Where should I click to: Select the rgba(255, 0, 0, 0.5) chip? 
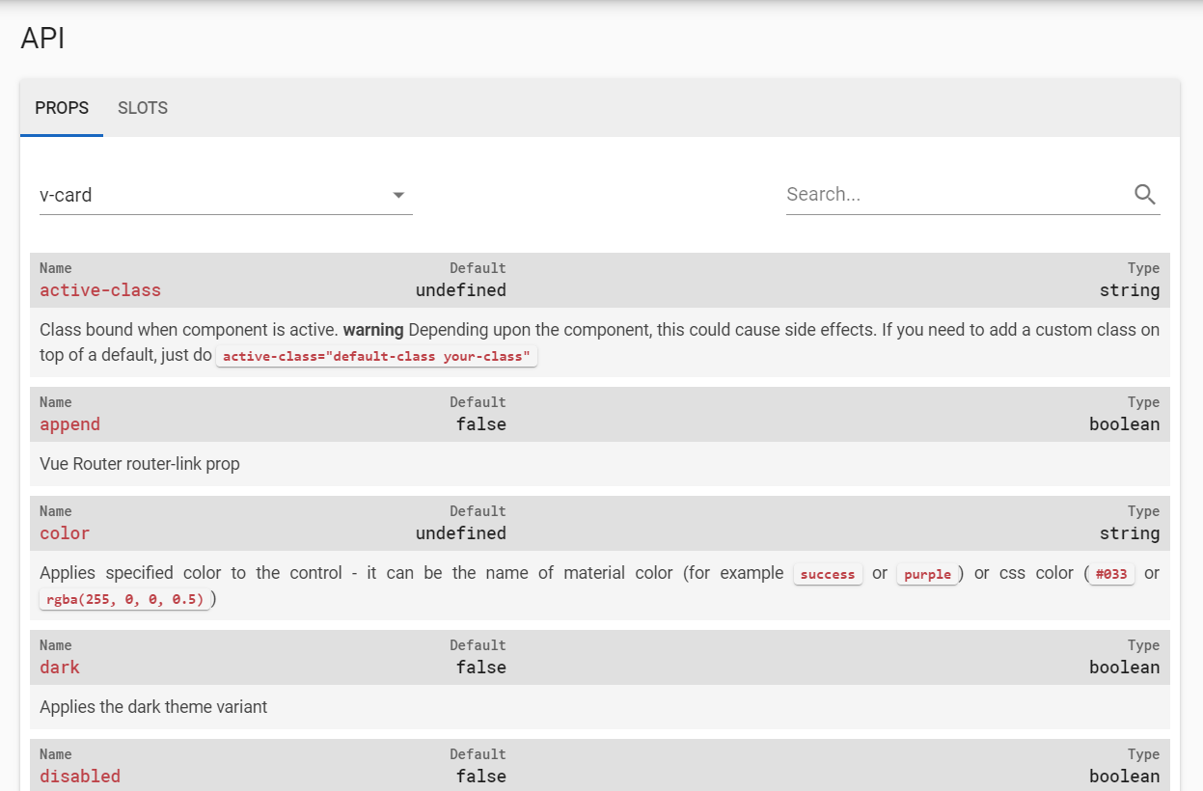click(124, 599)
